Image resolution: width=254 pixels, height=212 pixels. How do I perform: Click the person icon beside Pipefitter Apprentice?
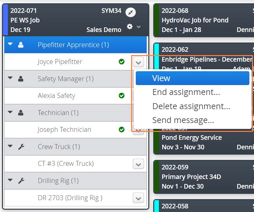point(21,45)
